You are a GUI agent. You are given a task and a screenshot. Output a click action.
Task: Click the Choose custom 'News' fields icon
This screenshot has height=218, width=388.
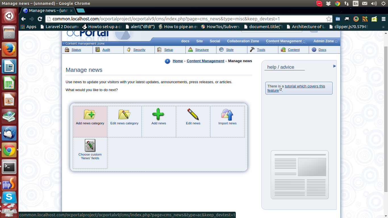click(90, 146)
